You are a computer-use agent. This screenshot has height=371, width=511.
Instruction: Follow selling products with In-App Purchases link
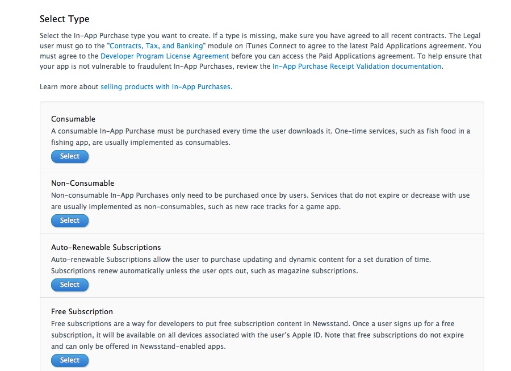pyautogui.click(x=166, y=87)
